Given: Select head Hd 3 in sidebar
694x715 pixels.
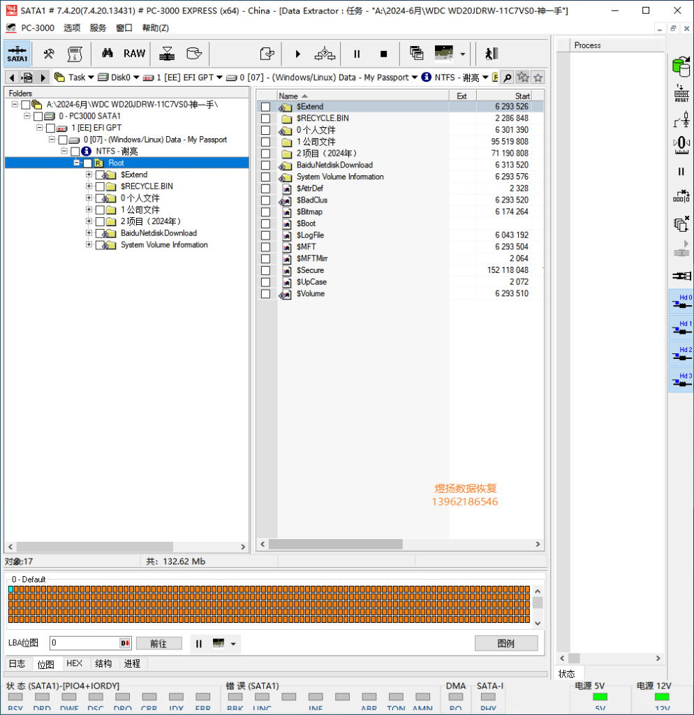Looking at the screenshot, I should pyautogui.click(x=681, y=380).
